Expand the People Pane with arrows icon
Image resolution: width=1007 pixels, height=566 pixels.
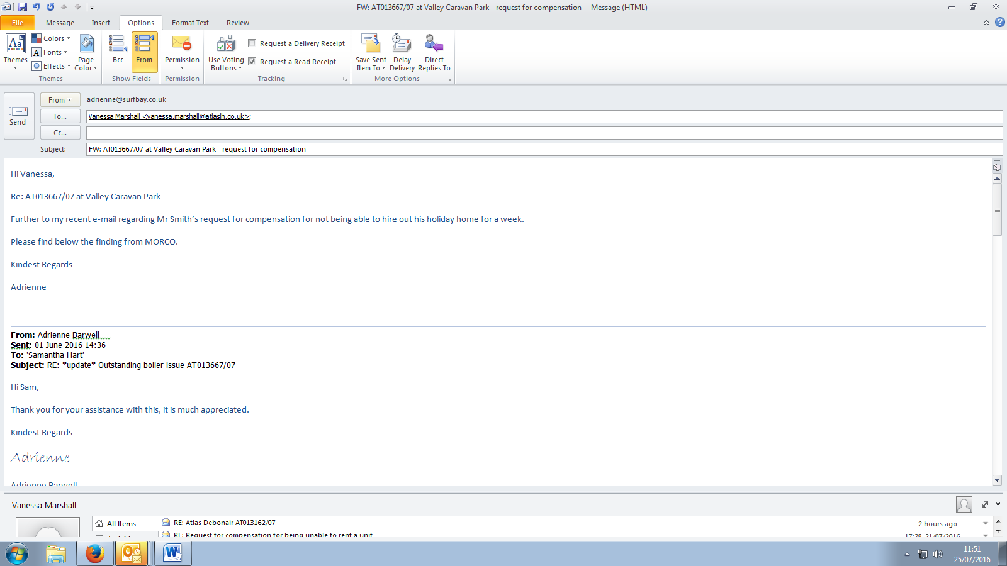coord(985,504)
